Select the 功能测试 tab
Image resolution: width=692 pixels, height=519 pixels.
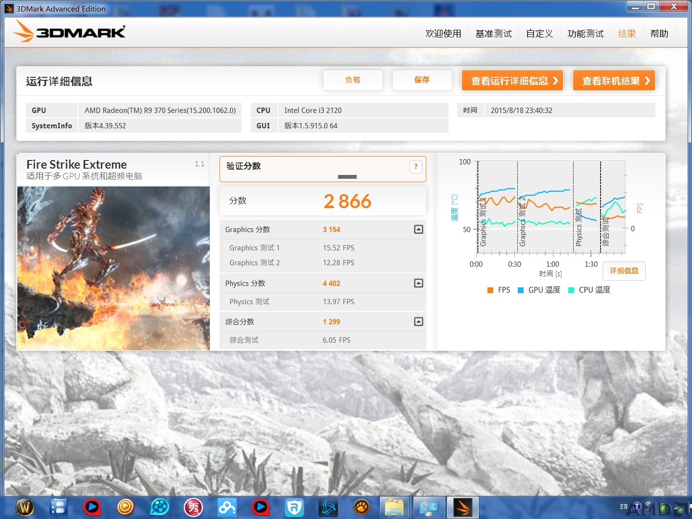[585, 34]
